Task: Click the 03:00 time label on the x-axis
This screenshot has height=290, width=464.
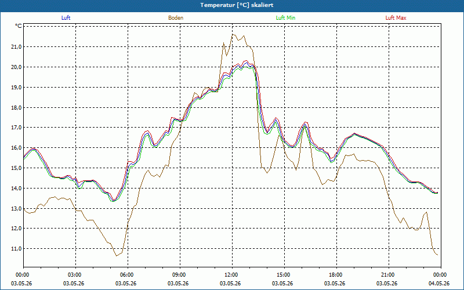Action: tap(75, 275)
